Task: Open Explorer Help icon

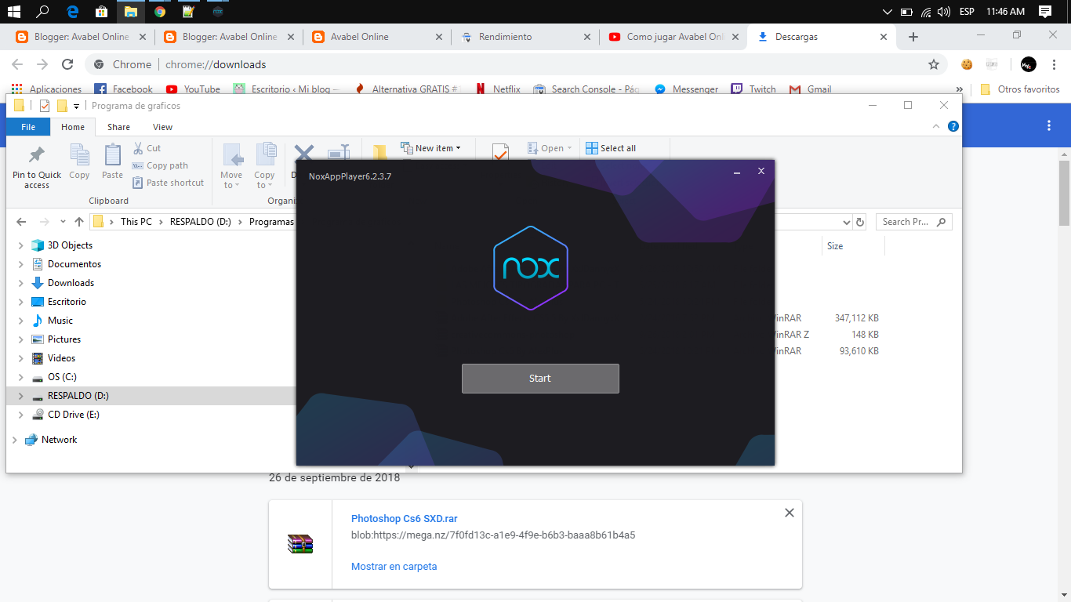Action: [953, 126]
